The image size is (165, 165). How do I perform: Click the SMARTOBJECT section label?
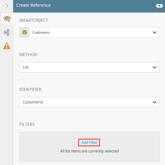(x=34, y=20)
